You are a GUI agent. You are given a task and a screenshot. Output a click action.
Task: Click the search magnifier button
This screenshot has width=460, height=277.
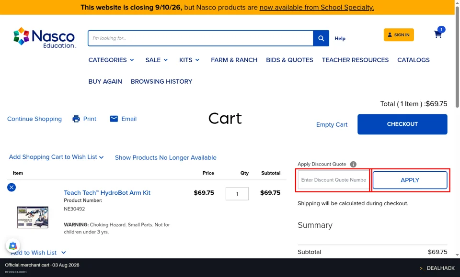tap(321, 38)
